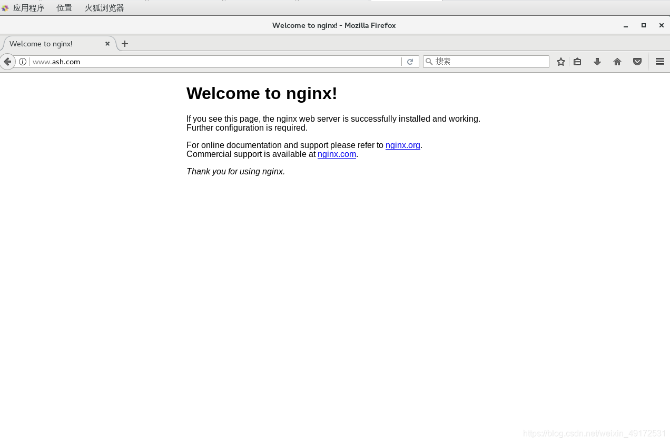The width and height of the screenshot is (670, 443).
Task: Focus the www.ash.com address bar
Action: click(x=215, y=62)
